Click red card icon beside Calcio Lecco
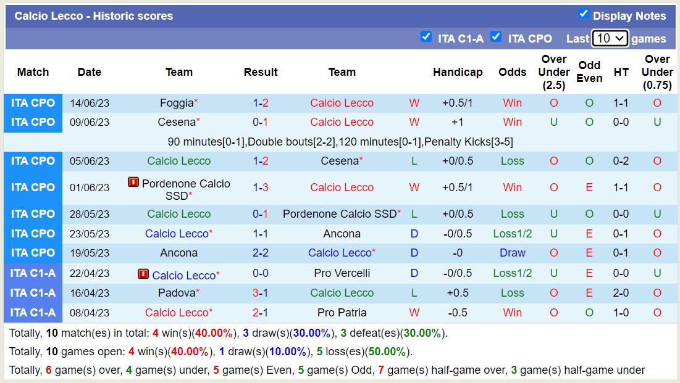This screenshot has width=680, height=383. [x=143, y=274]
